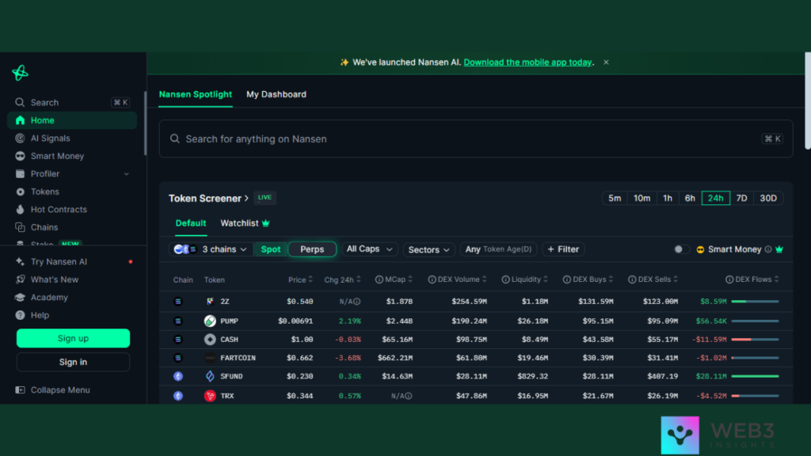Open the Watchlist tab
811x456 pixels.
click(245, 223)
